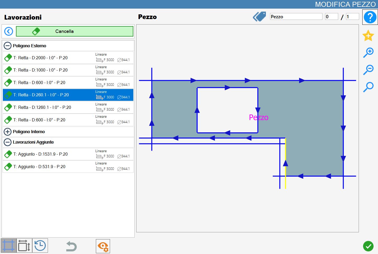Click the plain magnifier zoom-fit icon
This screenshot has height=254, width=378.
tap(368, 87)
